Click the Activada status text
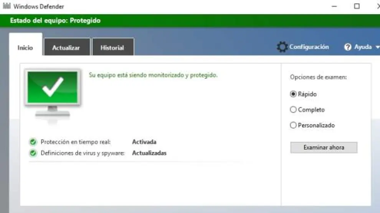 coord(144,142)
